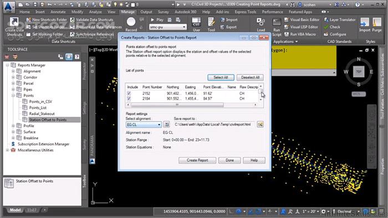Screen dimensions: 388x218
Task: Click the Customization Export icon
Action: [228, 27]
